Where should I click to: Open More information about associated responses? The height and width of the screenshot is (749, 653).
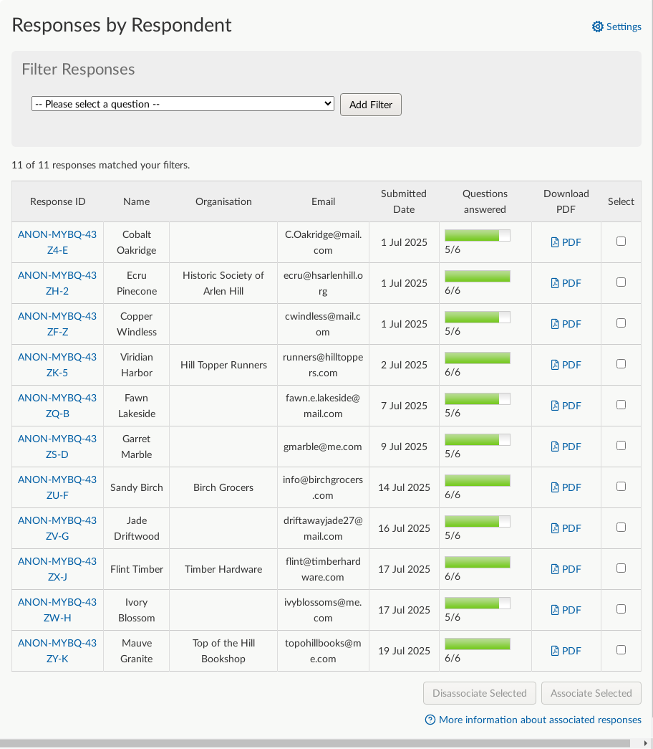540,720
